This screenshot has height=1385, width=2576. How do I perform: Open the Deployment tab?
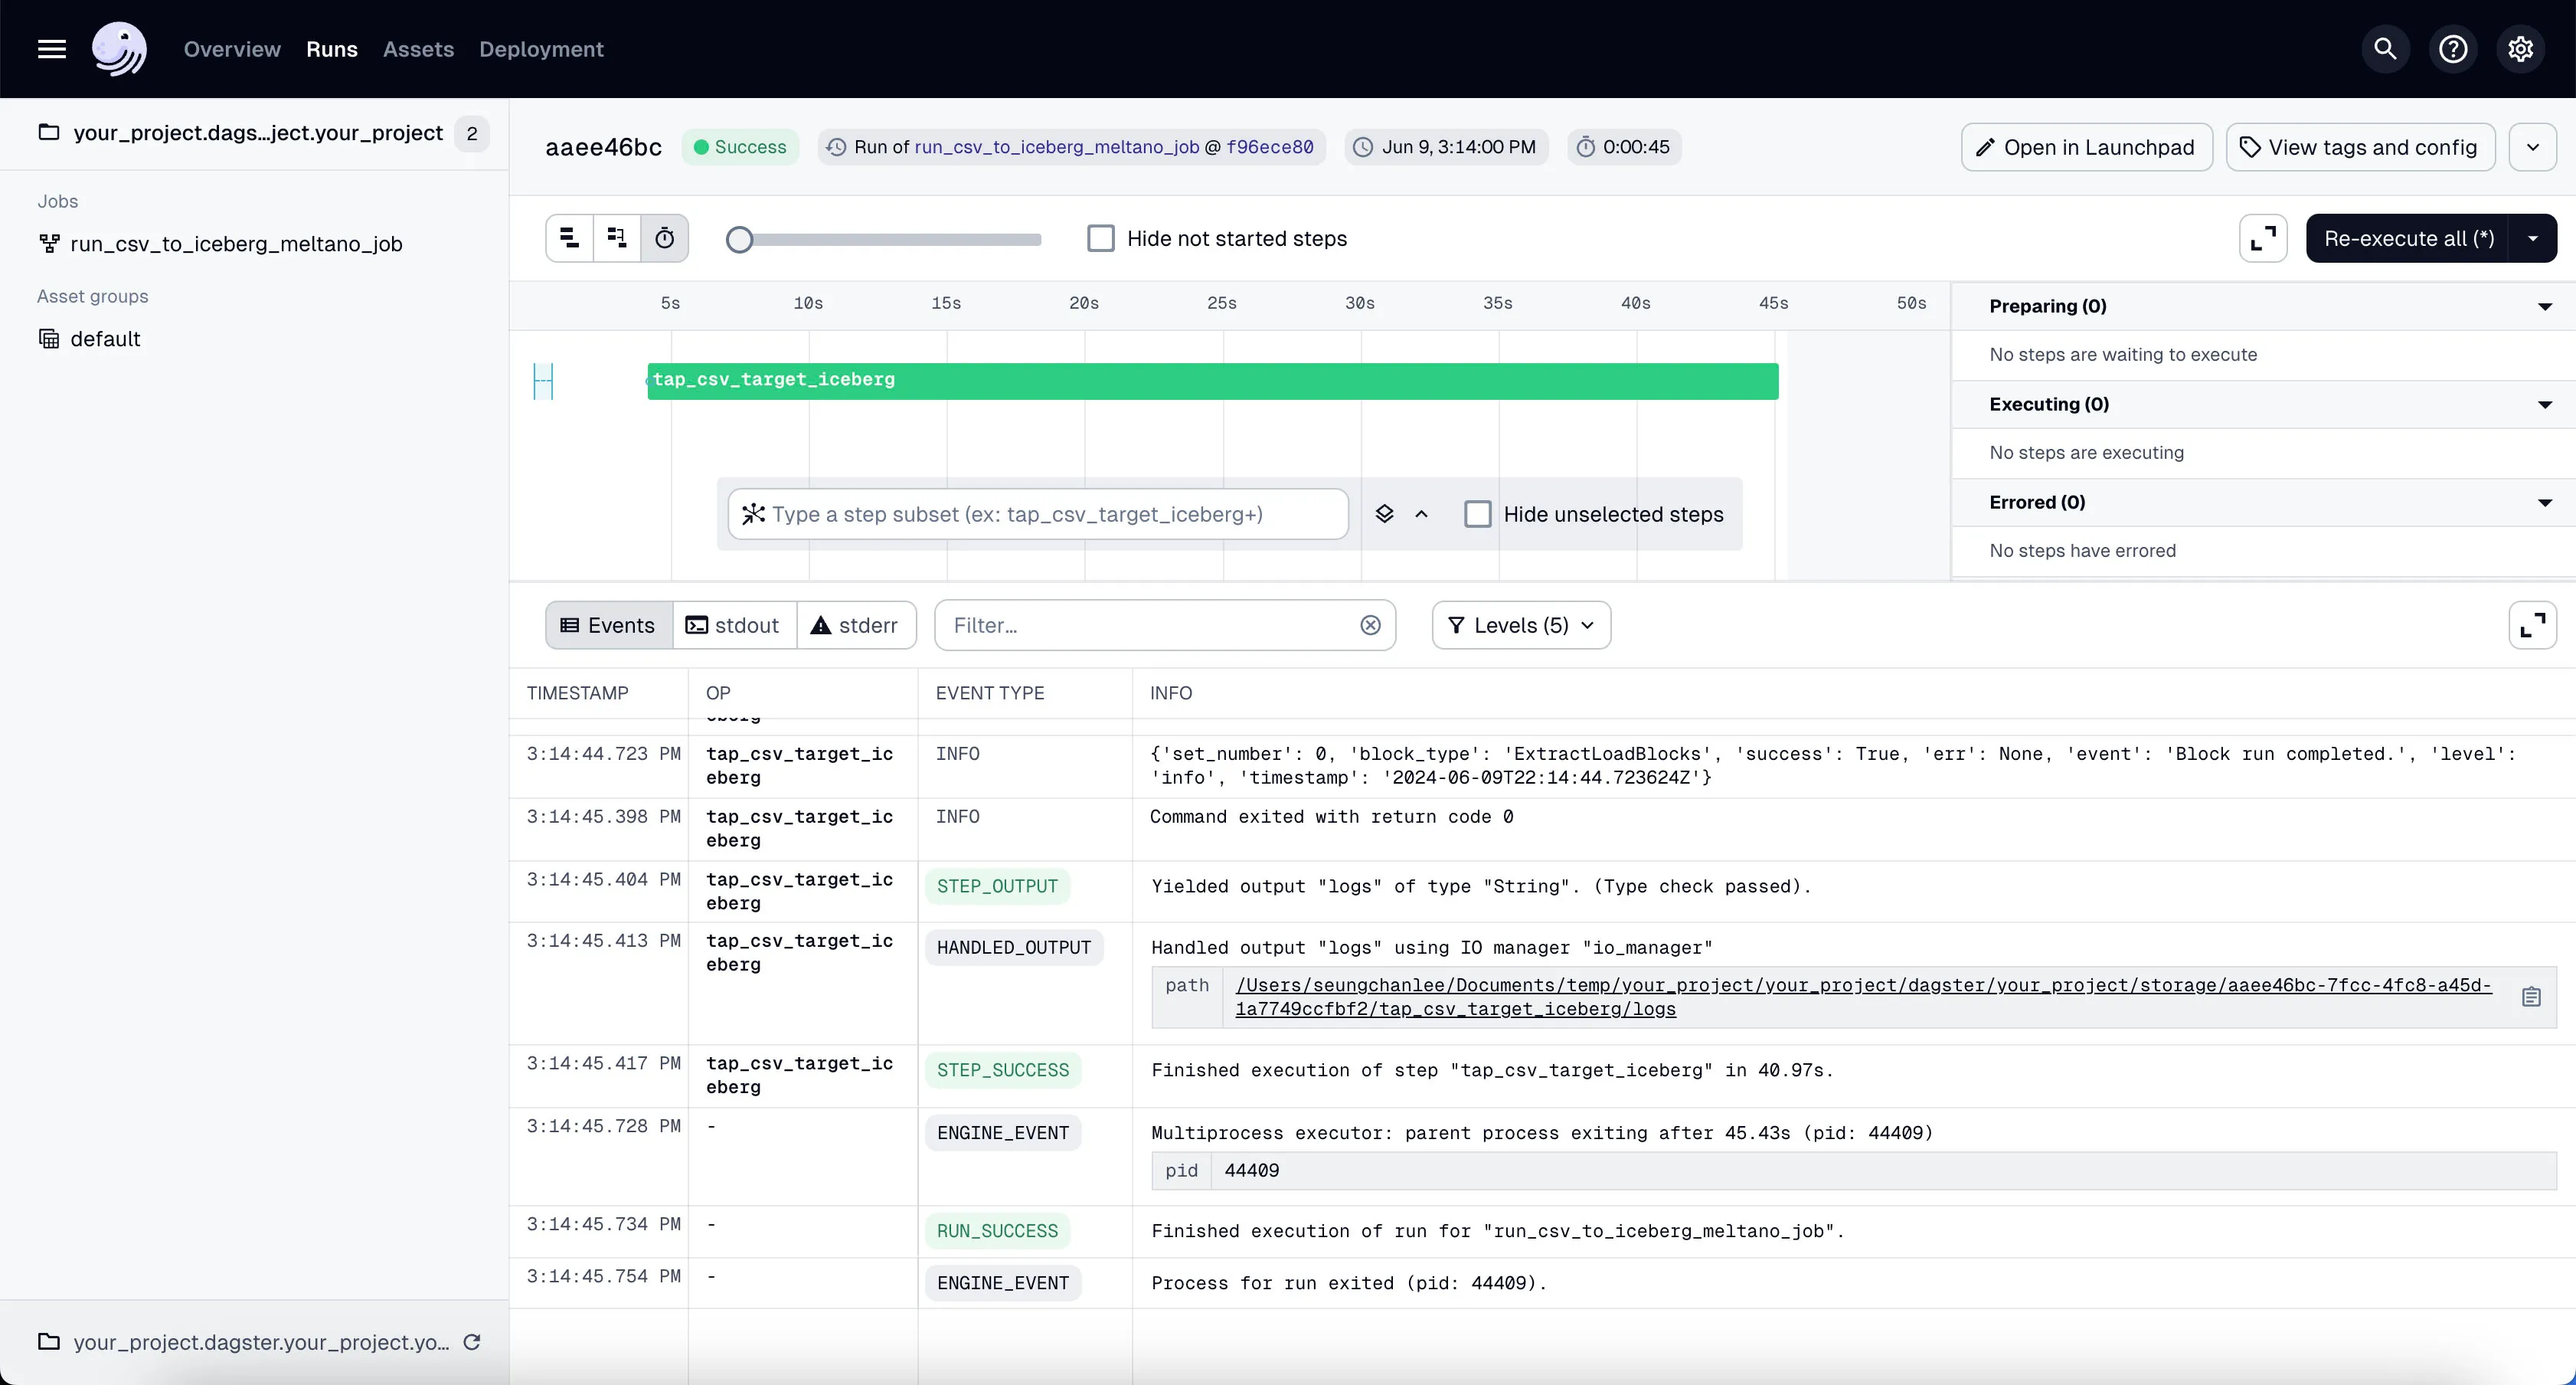(x=541, y=49)
